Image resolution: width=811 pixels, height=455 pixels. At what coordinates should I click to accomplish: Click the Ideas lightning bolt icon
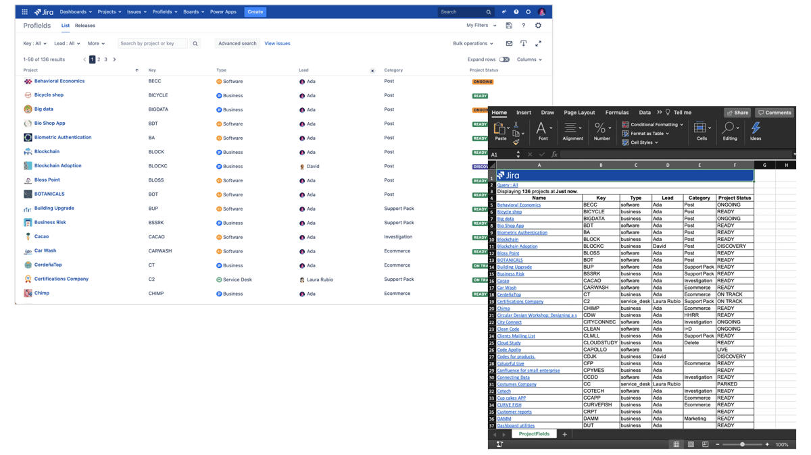pos(756,127)
